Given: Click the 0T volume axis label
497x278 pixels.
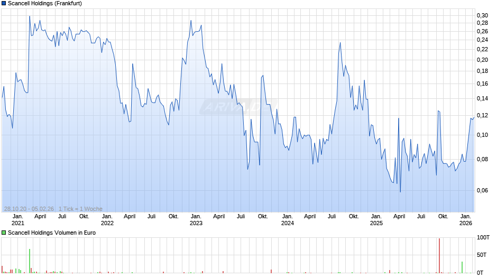Looking at the screenshot, I should [480, 273].
